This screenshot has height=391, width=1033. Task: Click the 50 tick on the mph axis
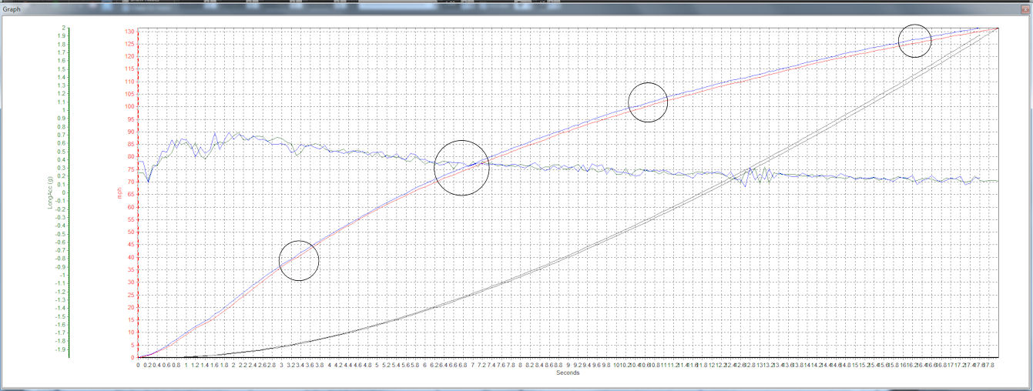click(x=132, y=232)
